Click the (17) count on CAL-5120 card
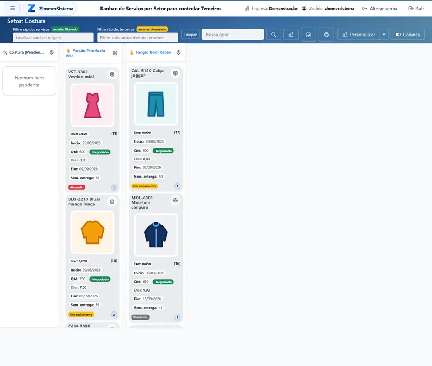Image resolution: width=432 pixels, height=366 pixels. (178, 132)
